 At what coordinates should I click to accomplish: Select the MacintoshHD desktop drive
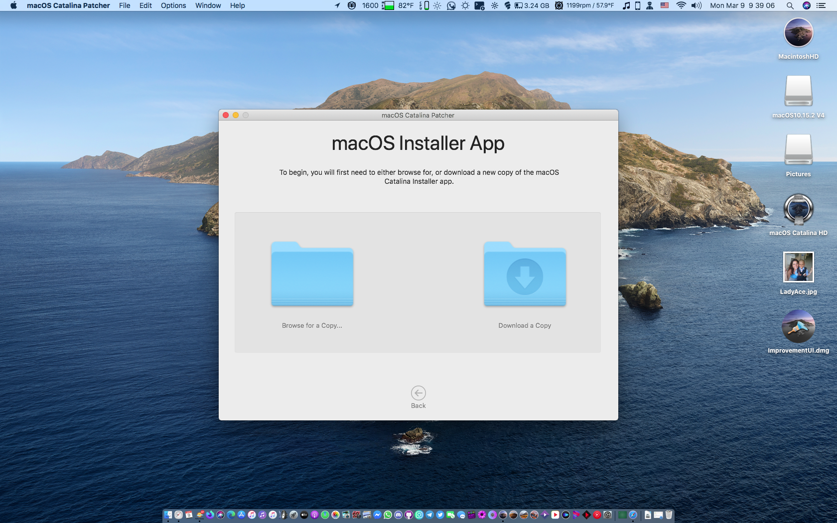point(798,33)
